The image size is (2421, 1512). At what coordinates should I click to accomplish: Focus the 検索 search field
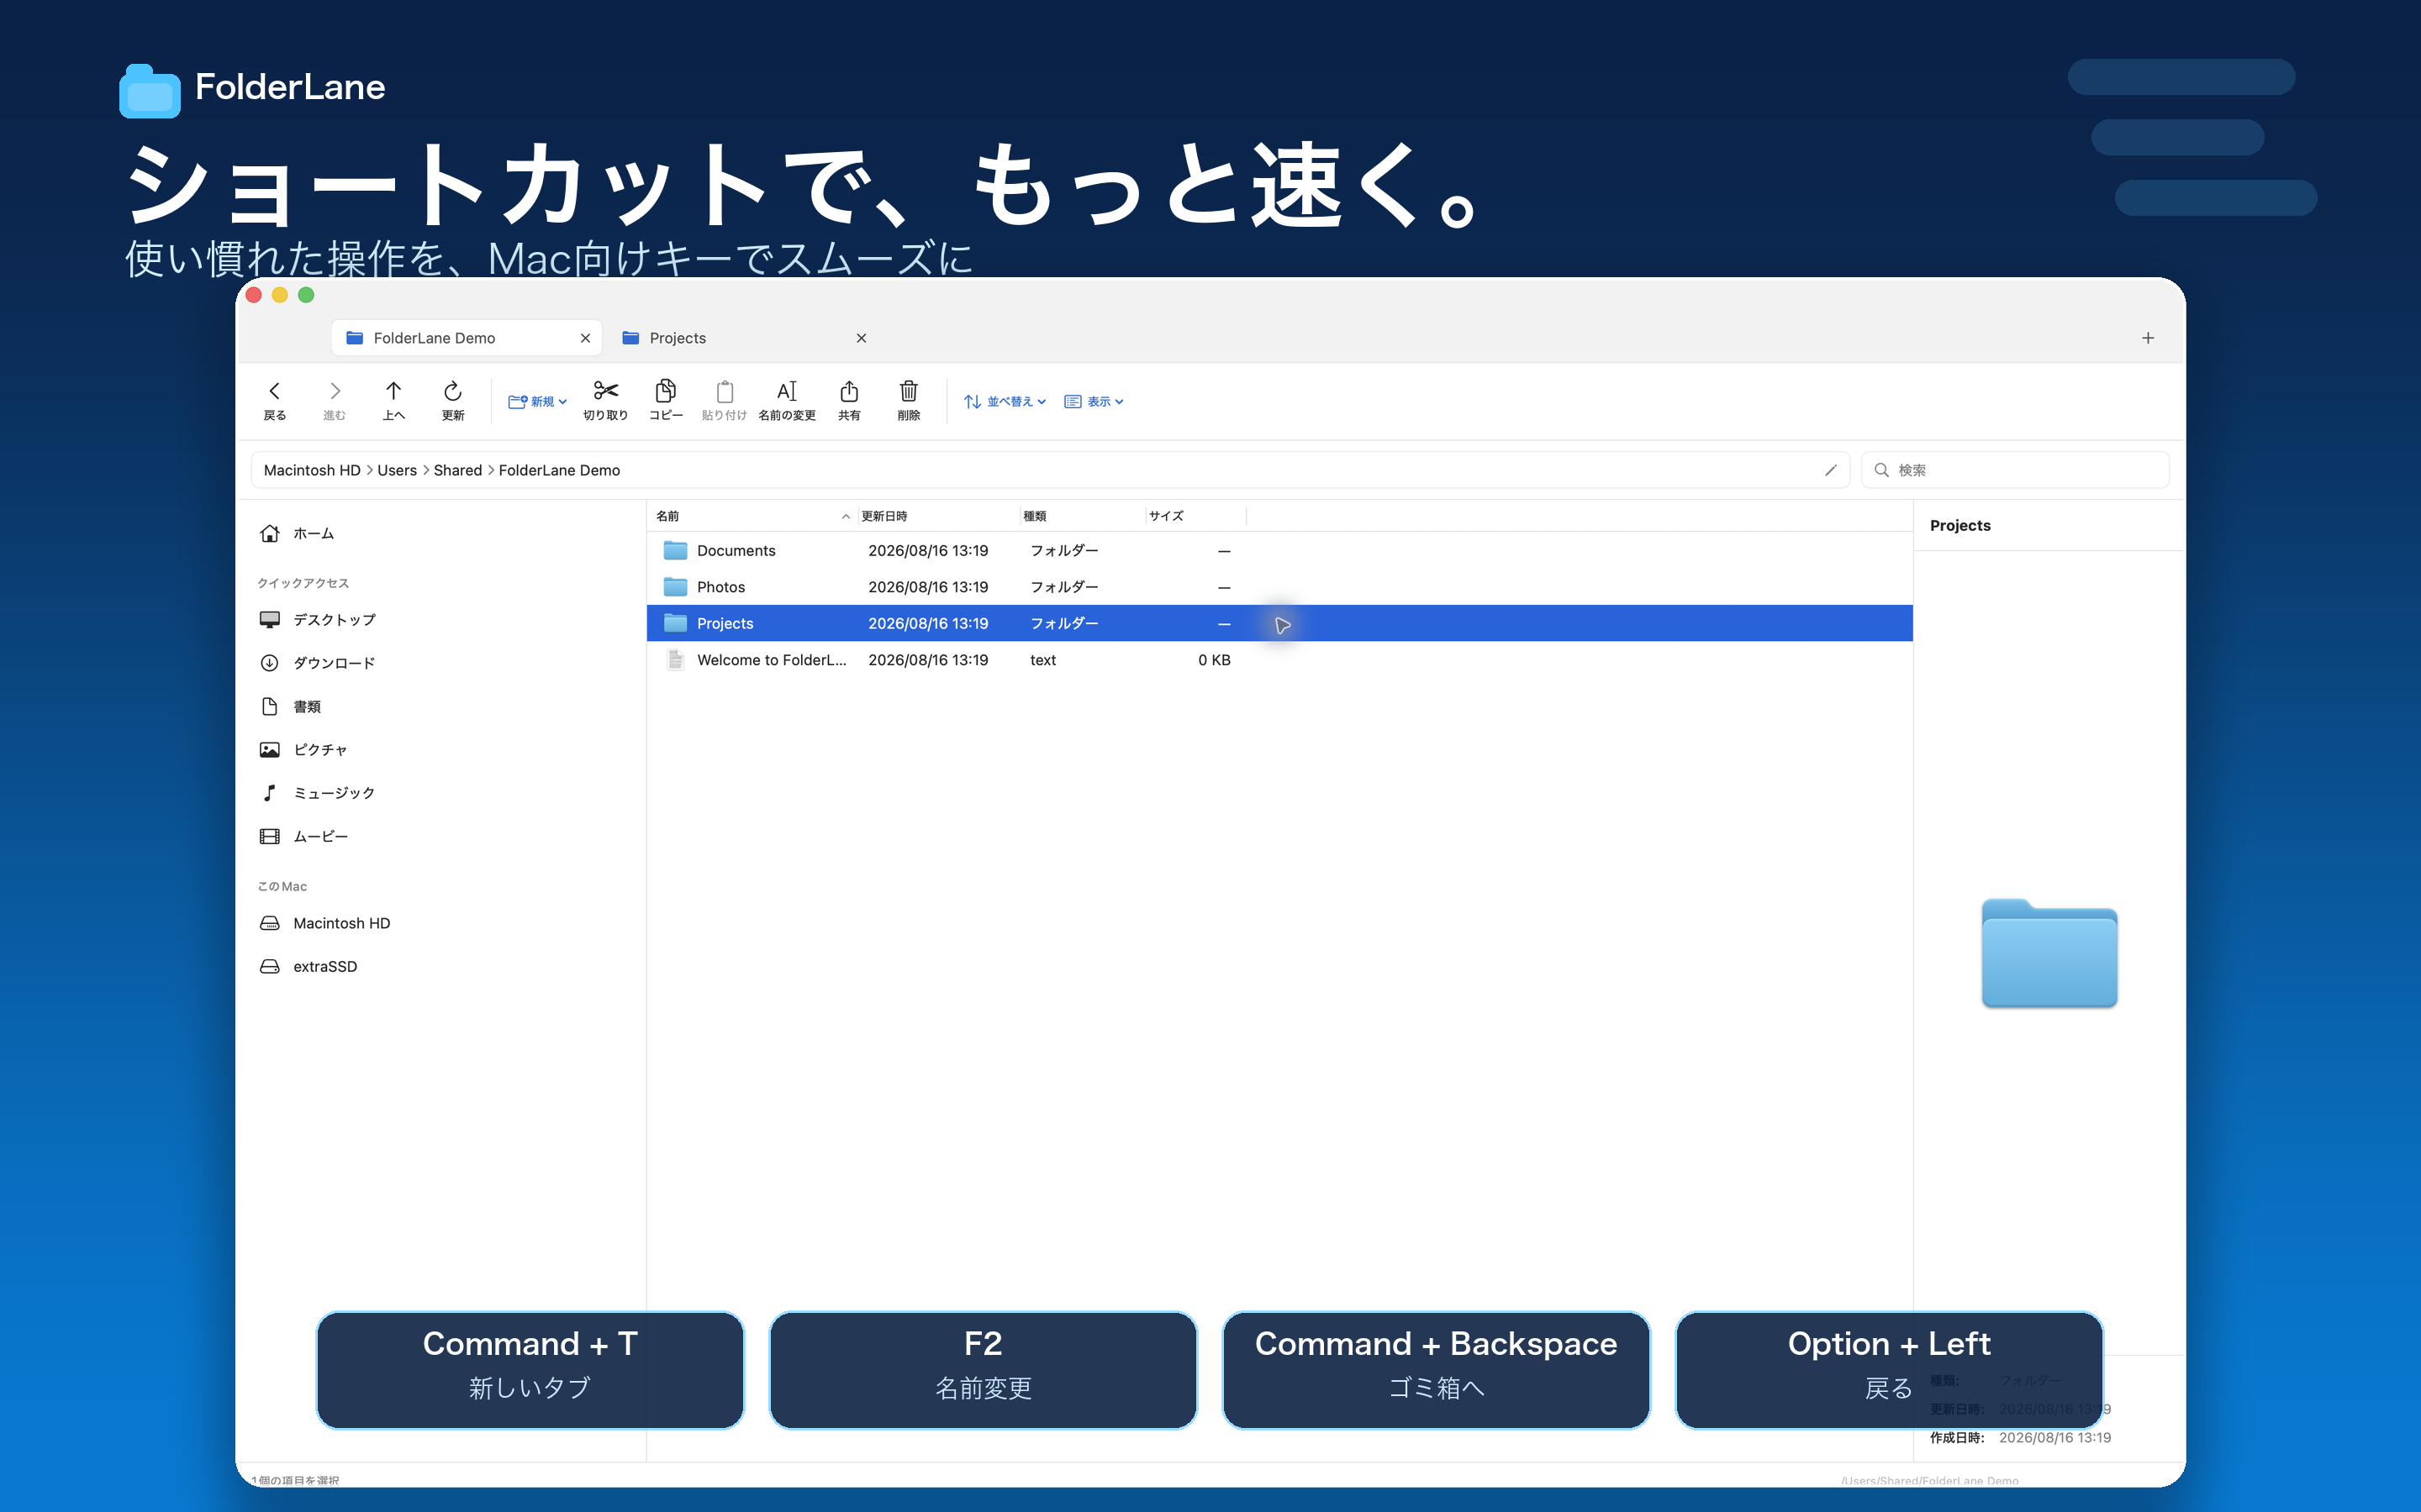click(x=2015, y=470)
